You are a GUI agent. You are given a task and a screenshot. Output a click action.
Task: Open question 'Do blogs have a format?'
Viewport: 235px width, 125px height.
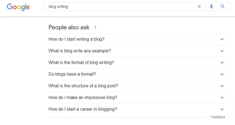coord(137,74)
